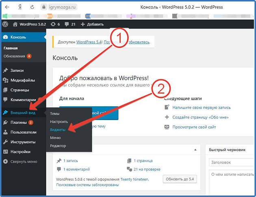Screen dimensions: 256x197
Task: Click the Плагины plug icon
Action: (5, 122)
